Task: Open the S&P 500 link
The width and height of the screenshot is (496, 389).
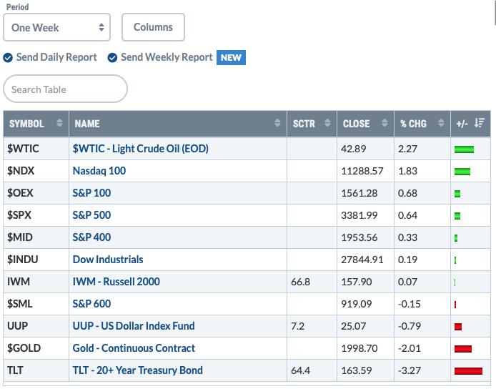Action: pyautogui.click(x=91, y=215)
